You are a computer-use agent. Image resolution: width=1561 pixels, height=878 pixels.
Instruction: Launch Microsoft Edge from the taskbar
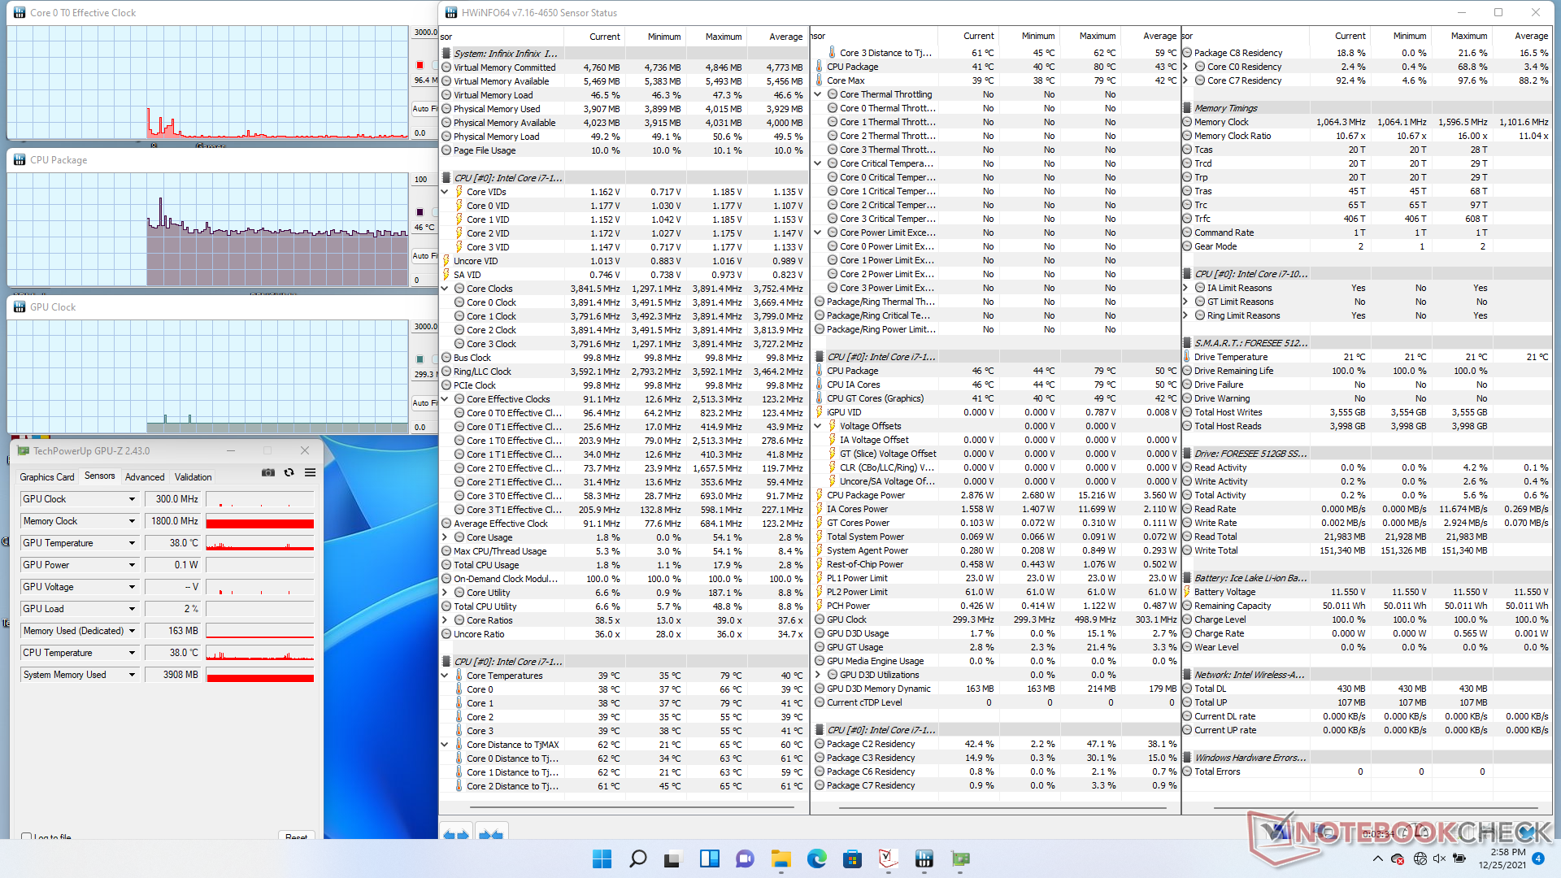tap(816, 858)
